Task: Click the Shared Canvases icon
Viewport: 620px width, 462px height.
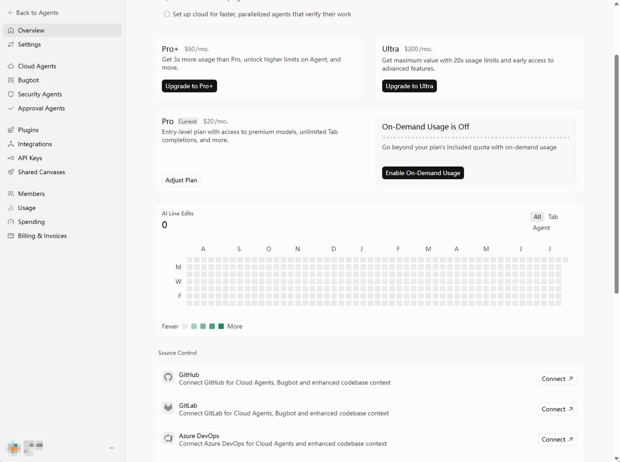Action: pos(11,172)
